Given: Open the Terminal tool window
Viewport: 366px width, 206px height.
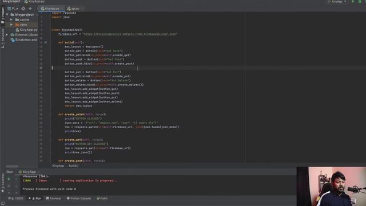Looking at the screenshot, I should click(53, 199).
